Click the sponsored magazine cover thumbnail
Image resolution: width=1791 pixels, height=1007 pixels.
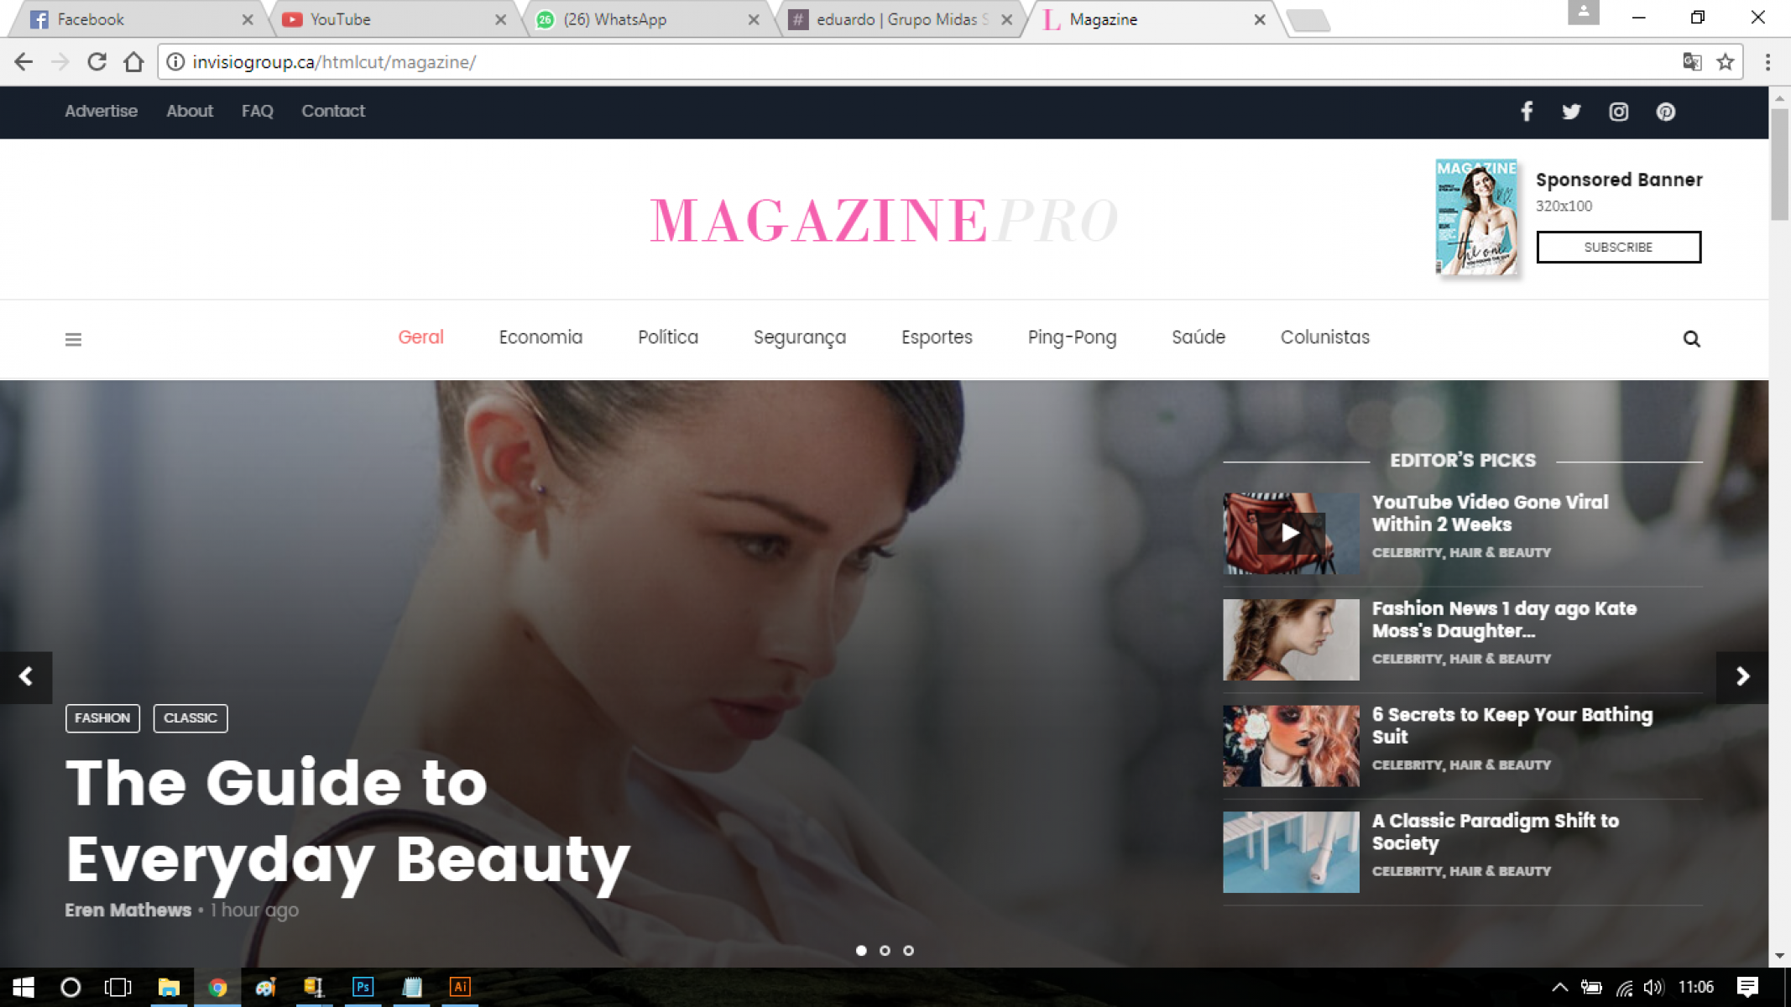coord(1476,217)
